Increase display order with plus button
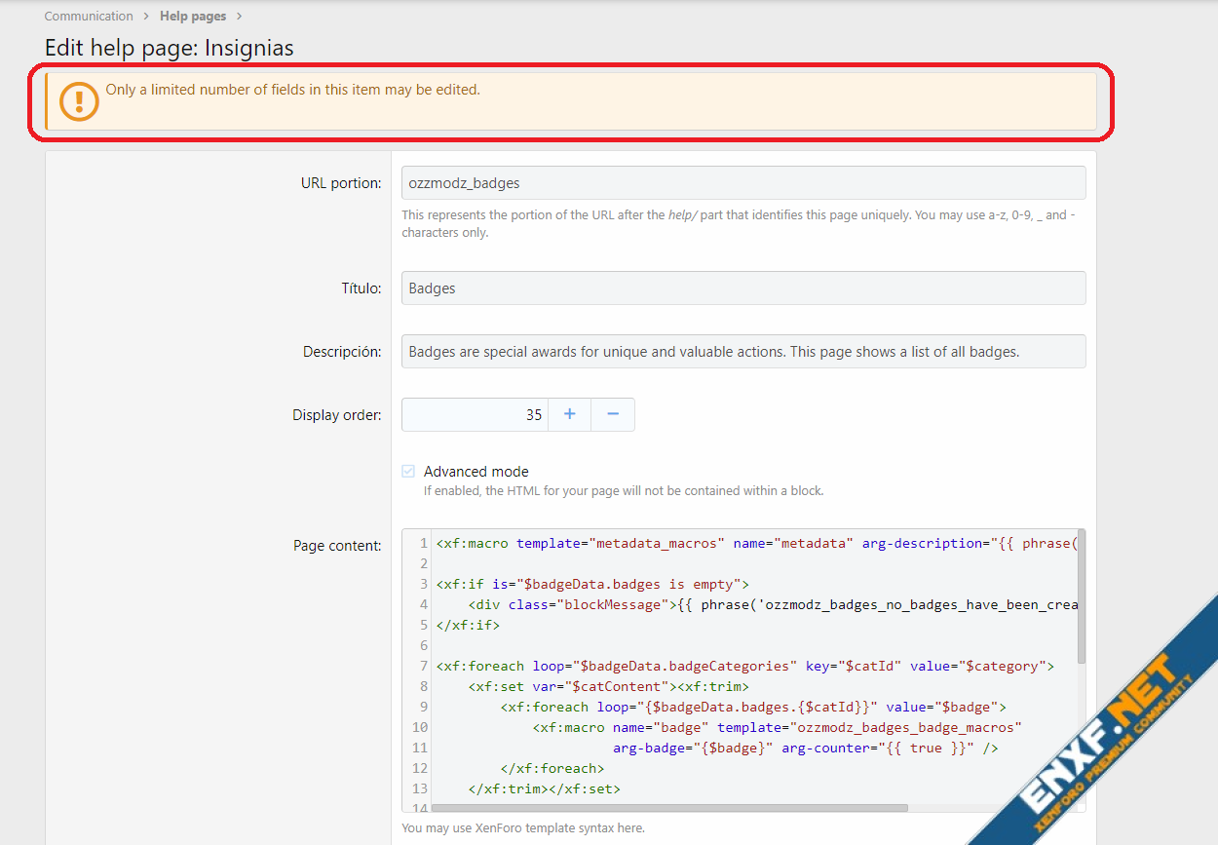 (x=569, y=414)
